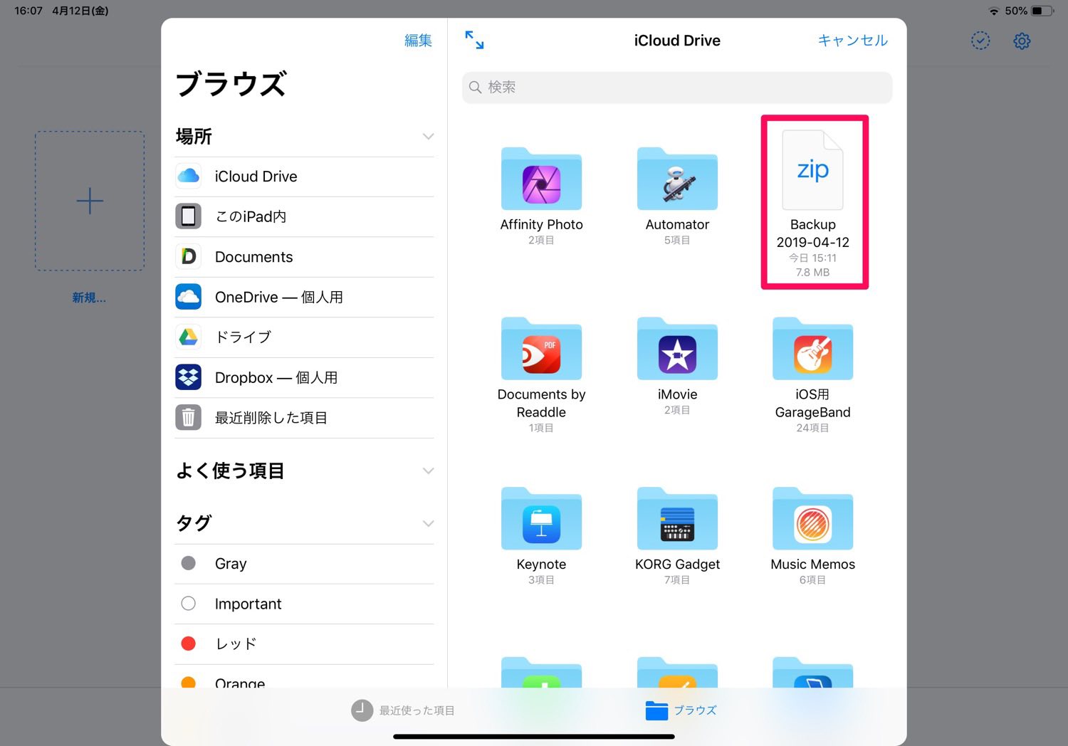Screen dimensions: 1068x746
Task: Select the Important tag label
Action: [248, 604]
